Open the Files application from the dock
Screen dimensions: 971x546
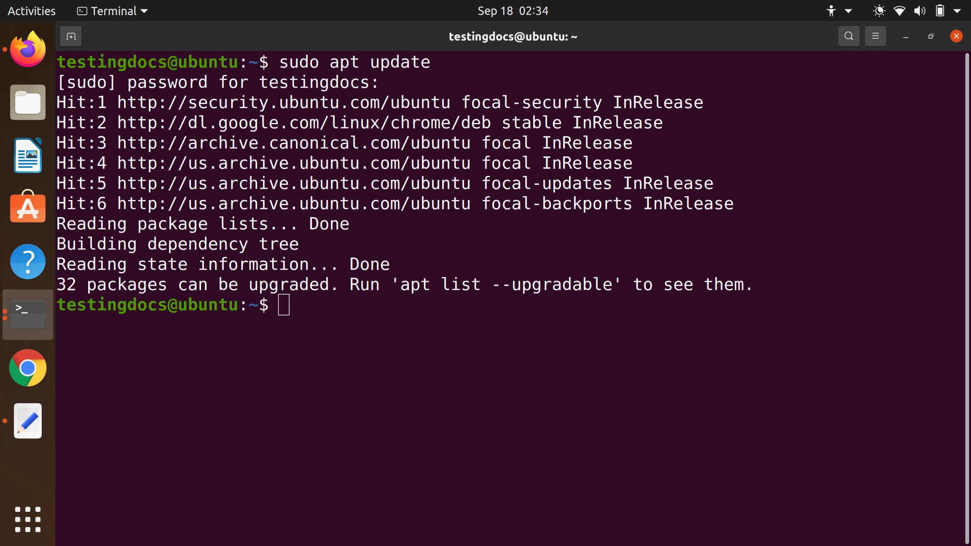coord(27,102)
